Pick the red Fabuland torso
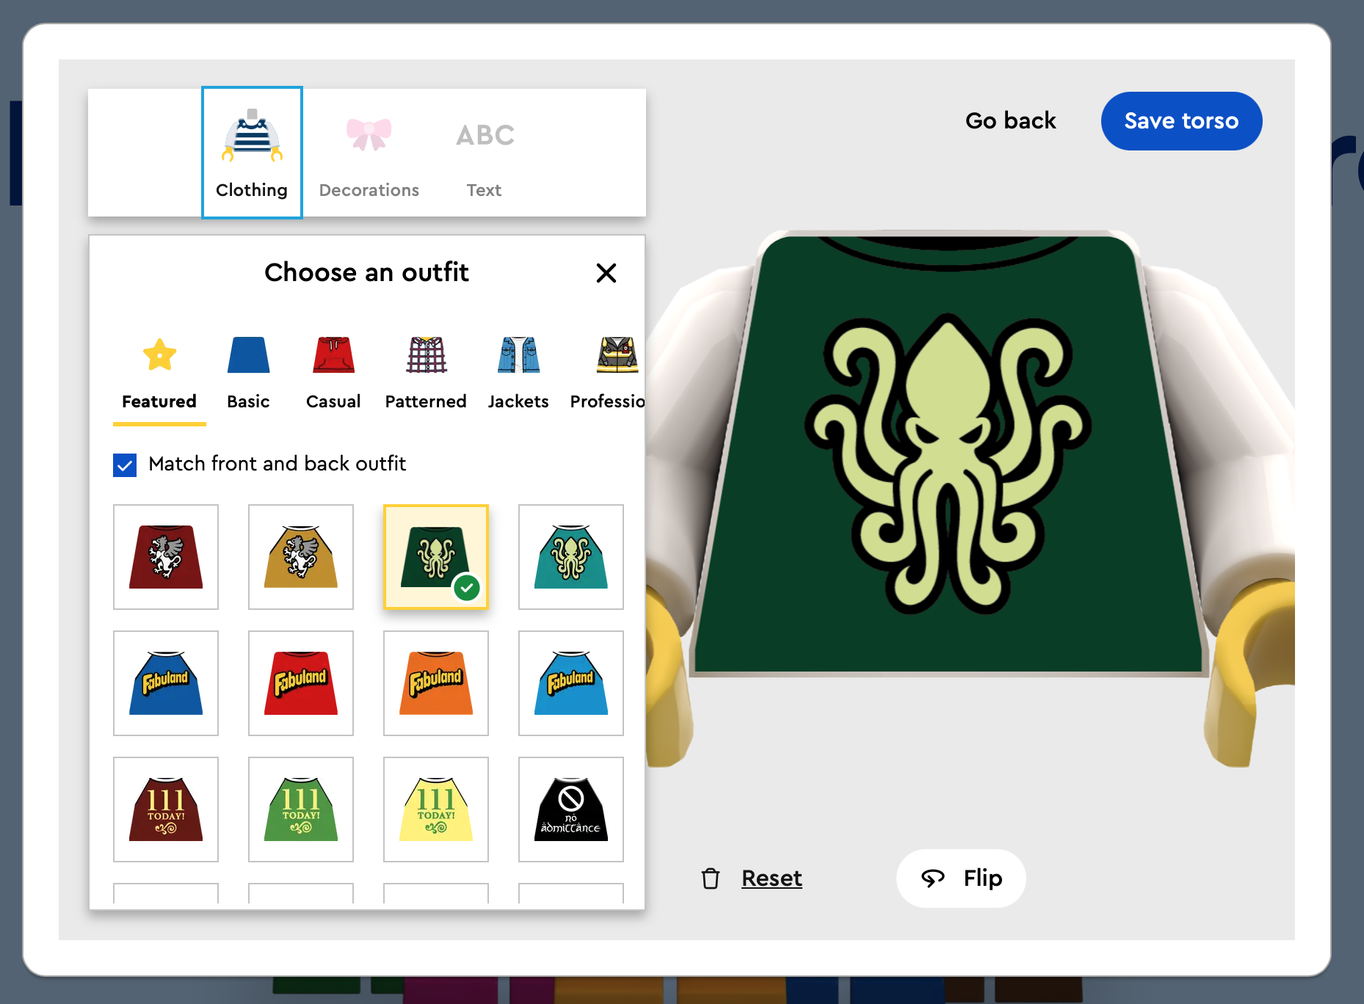The image size is (1364, 1004). pyautogui.click(x=301, y=683)
